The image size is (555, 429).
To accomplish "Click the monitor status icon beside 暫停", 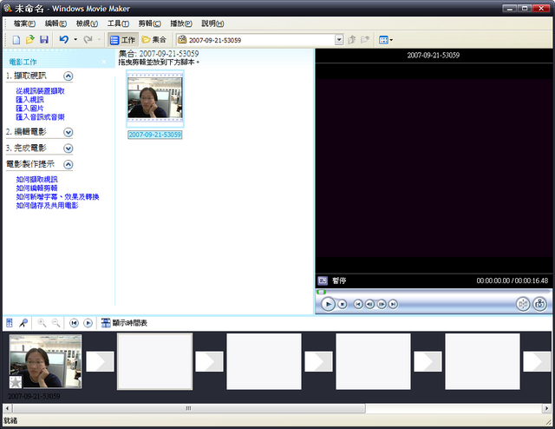I will pyautogui.click(x=323, y=280).
